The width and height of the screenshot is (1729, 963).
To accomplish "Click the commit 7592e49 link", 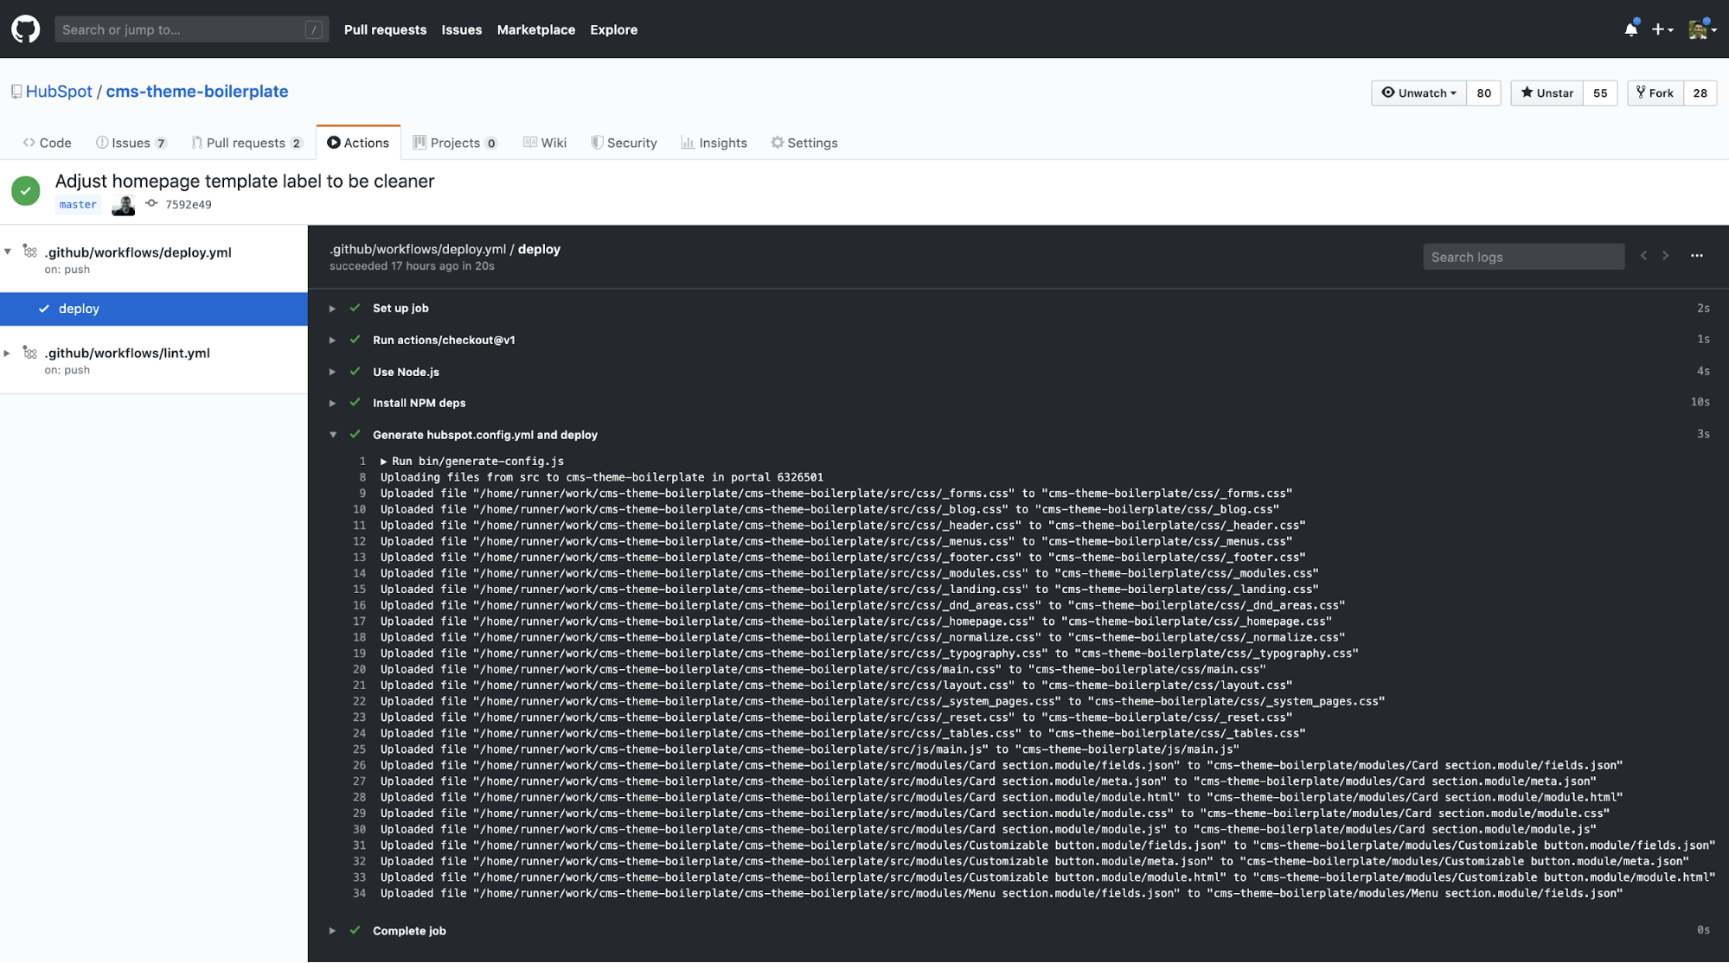I will (x=188, y=204).
